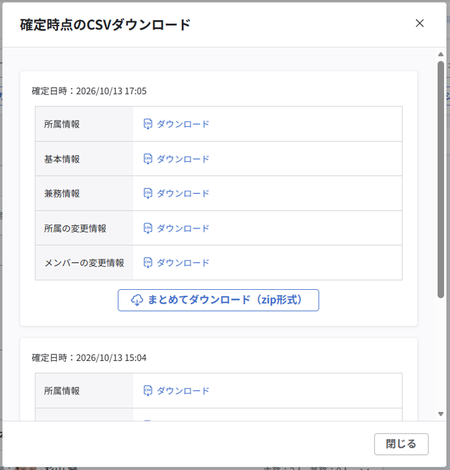The height and width of the screenshot is (470, 450).
Task: Click the 所属情報 label in the 17:05 table
Action: click(x=62, y=124)
